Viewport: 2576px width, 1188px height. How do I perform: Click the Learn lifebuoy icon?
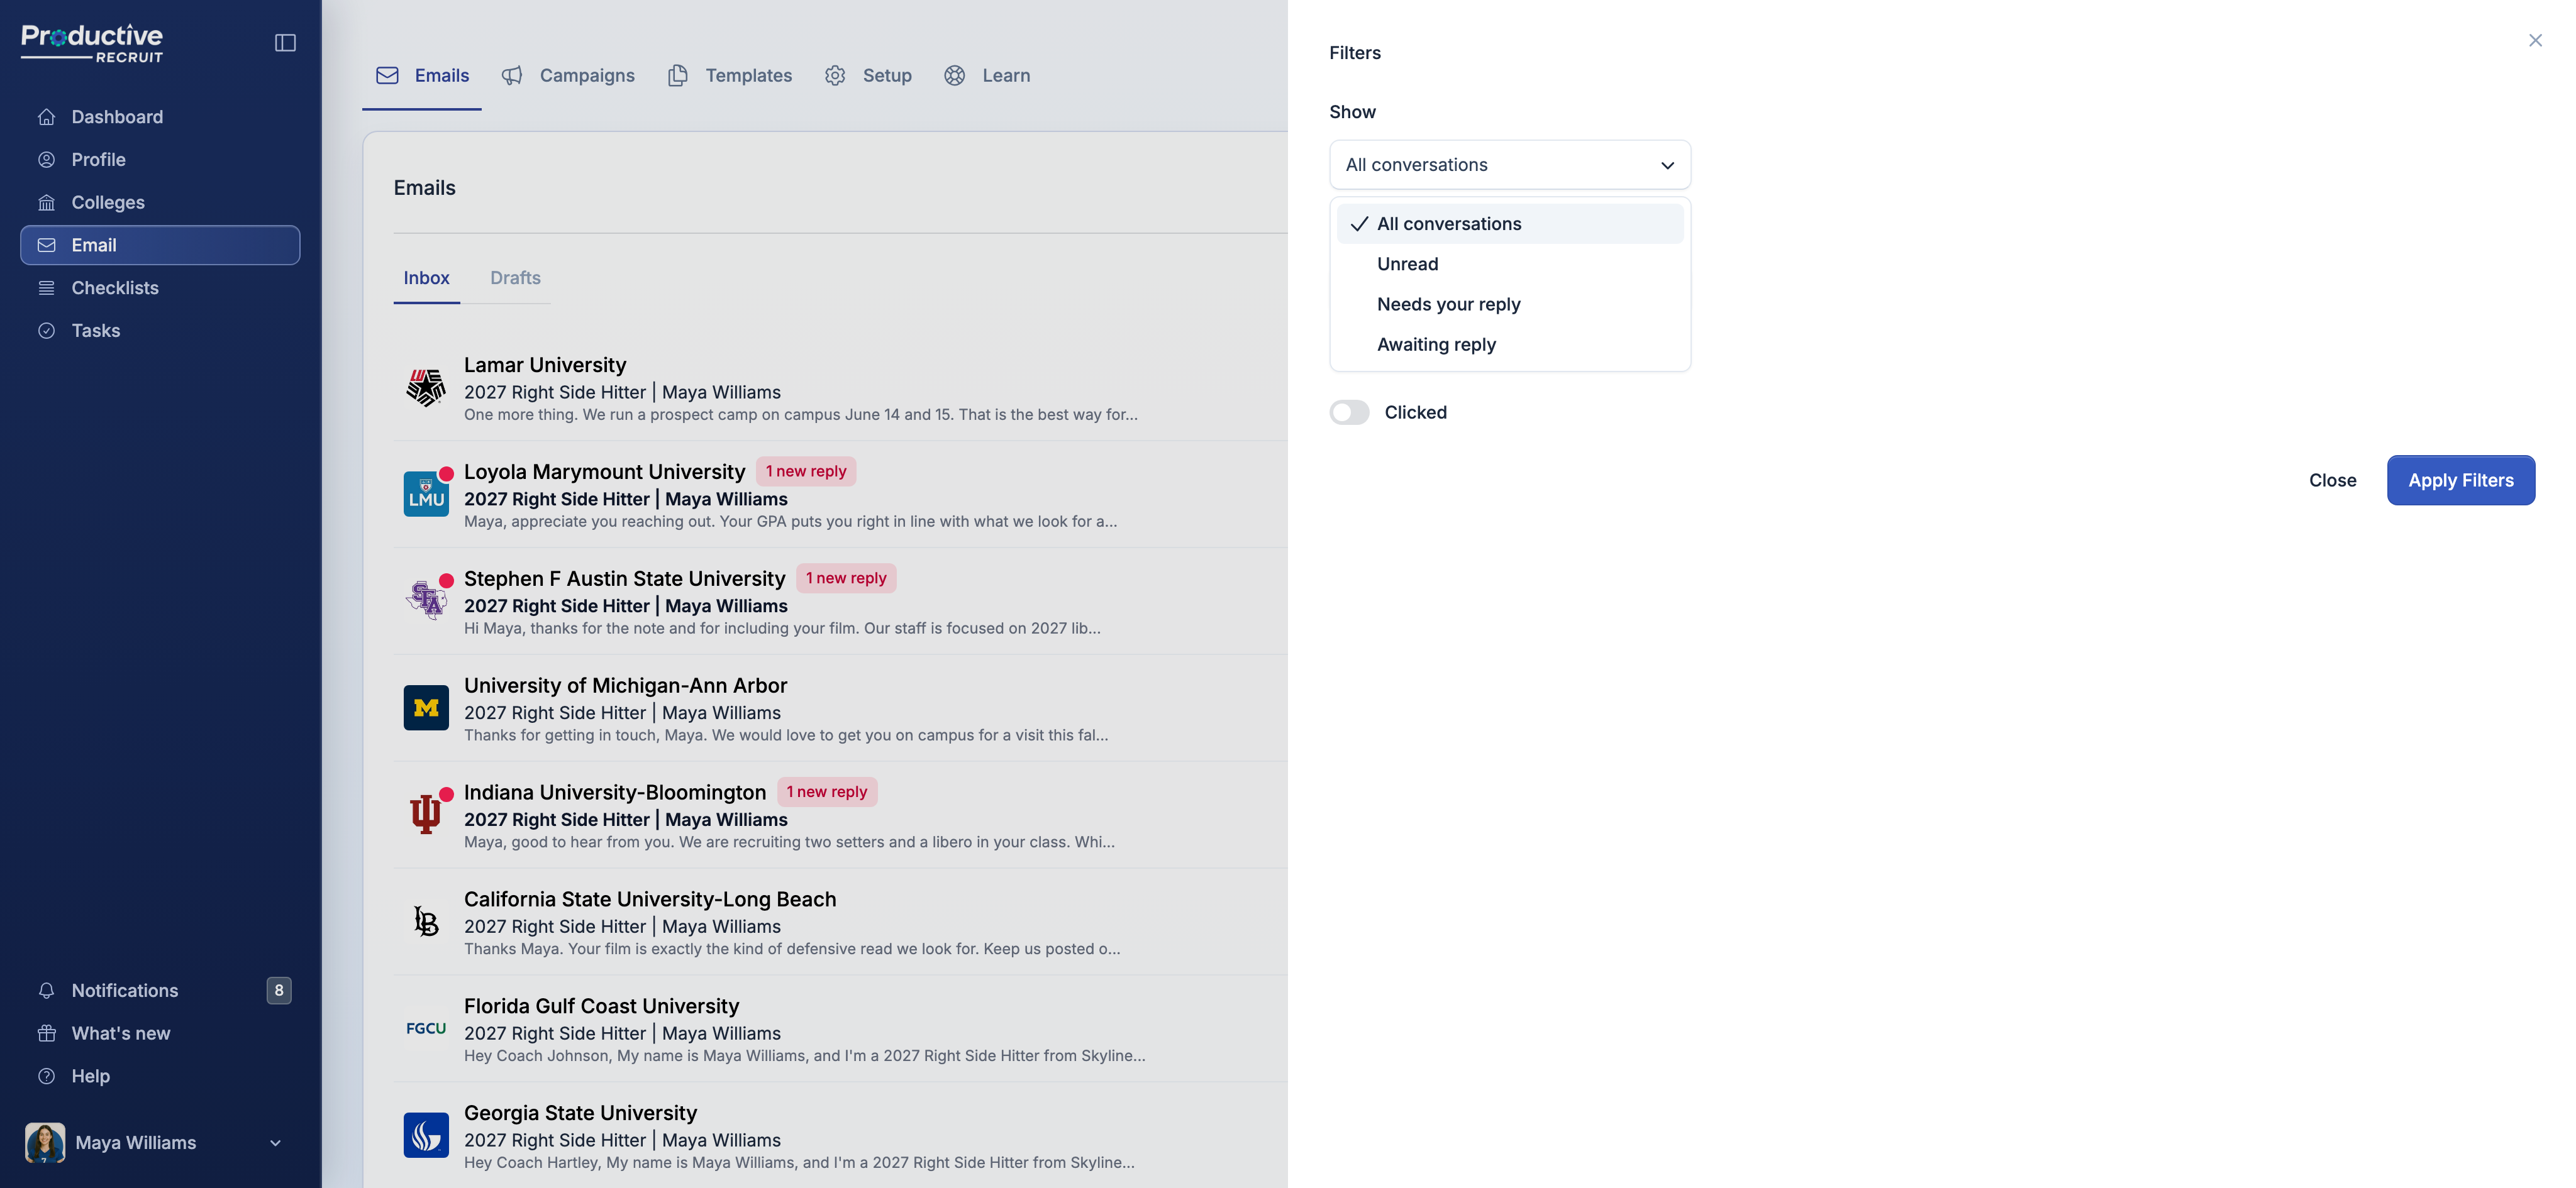coord(955,76)
